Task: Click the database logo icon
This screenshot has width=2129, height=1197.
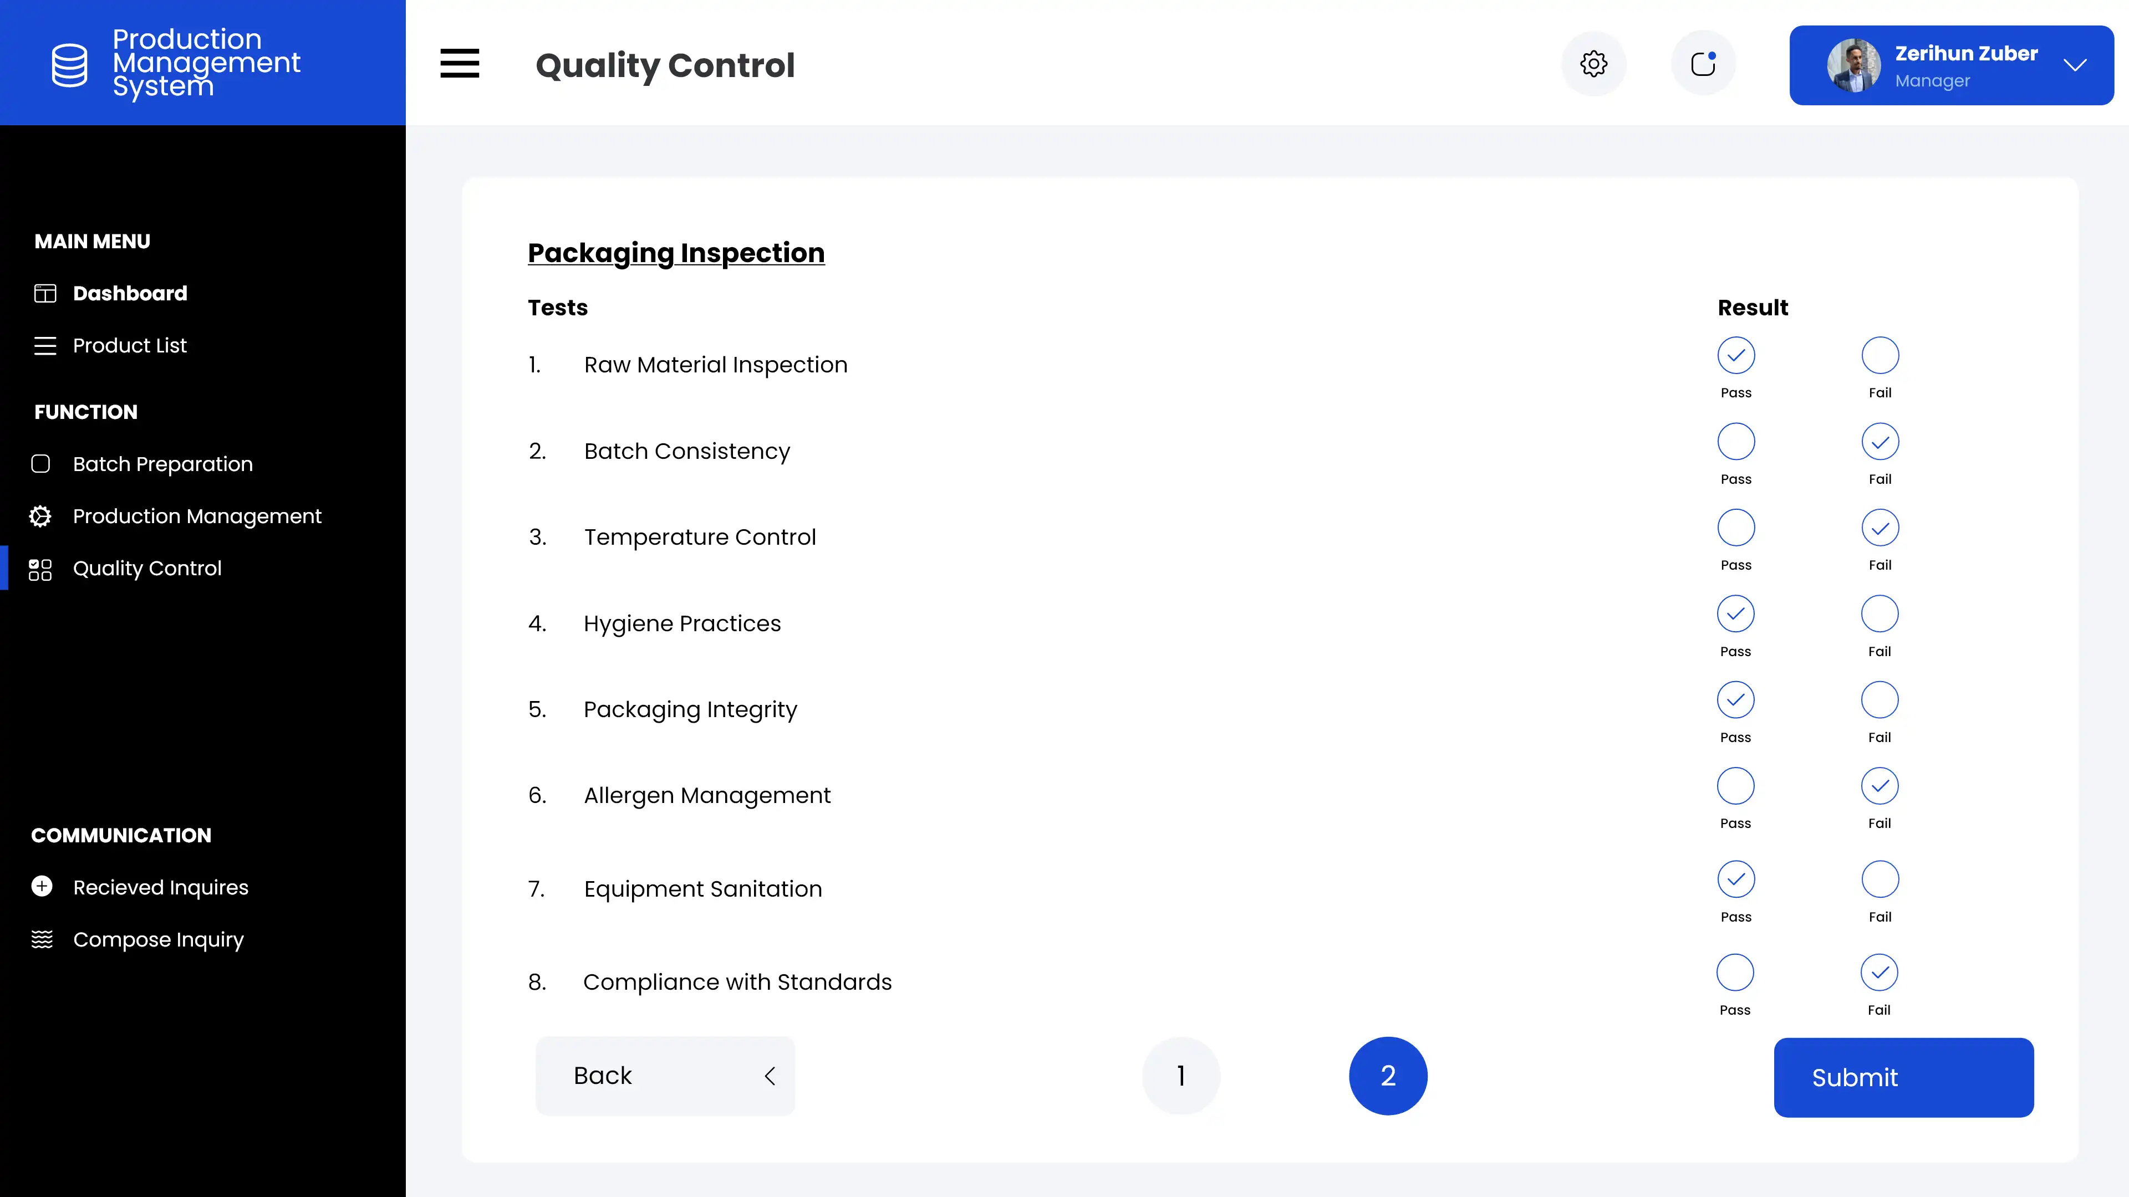Action: click(x=69, y=64)
